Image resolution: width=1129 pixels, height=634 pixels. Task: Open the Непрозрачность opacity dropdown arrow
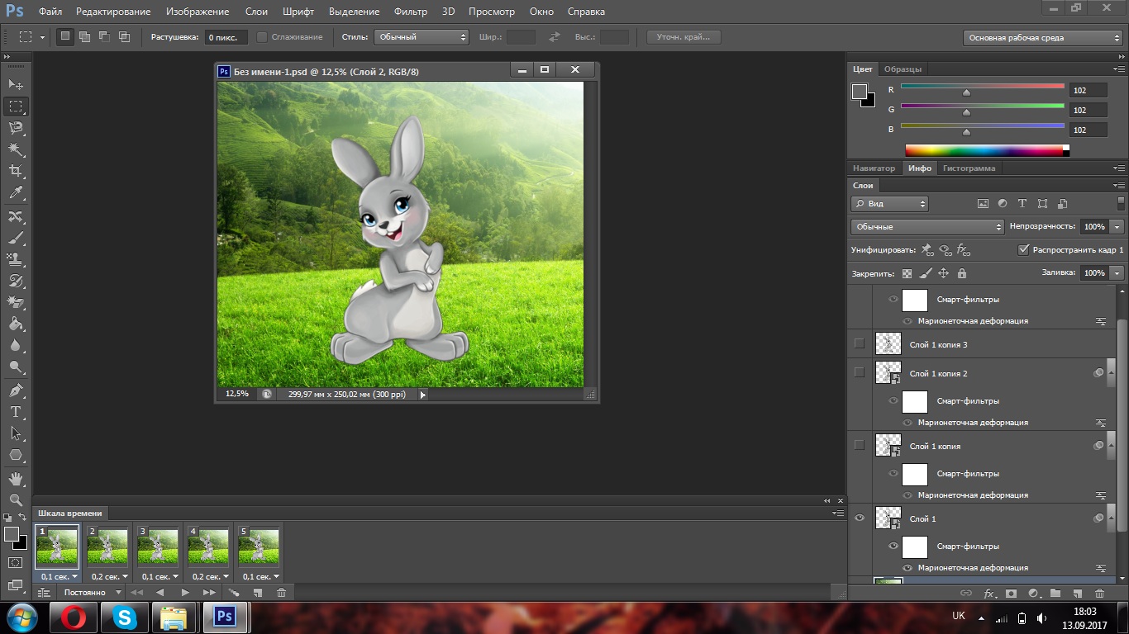1117,226
